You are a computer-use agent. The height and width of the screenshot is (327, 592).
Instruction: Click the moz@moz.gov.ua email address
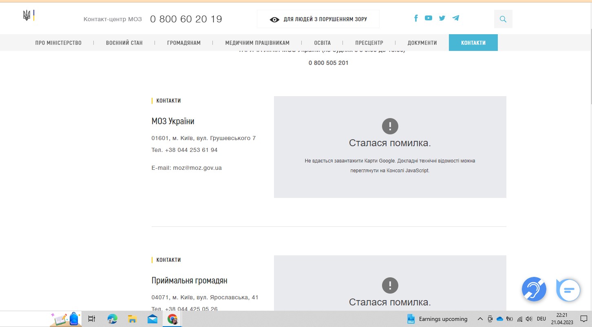coord(197,168)
